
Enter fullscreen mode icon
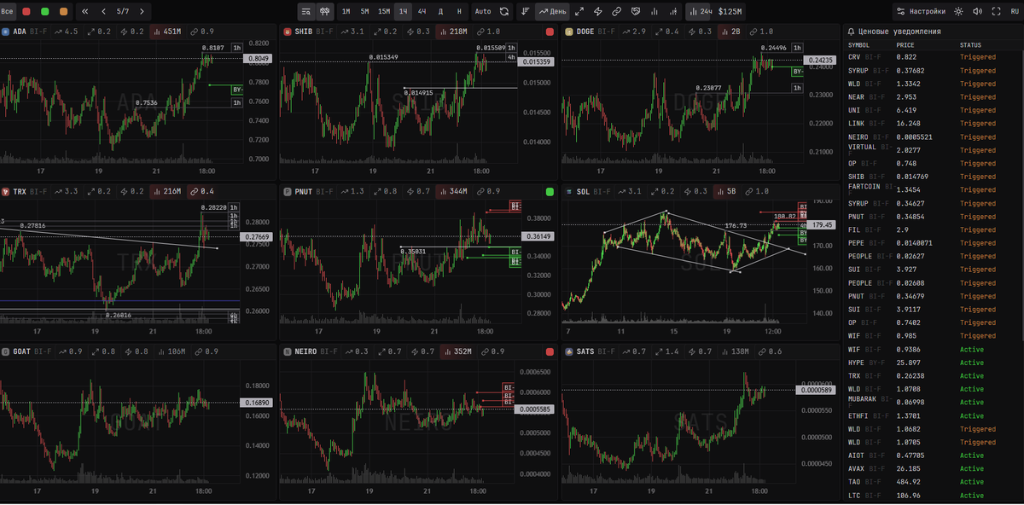(996, 12)
